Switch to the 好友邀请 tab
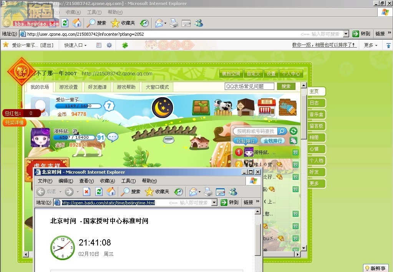The height and width of the screenshot is (272, 393). point(97,87)
